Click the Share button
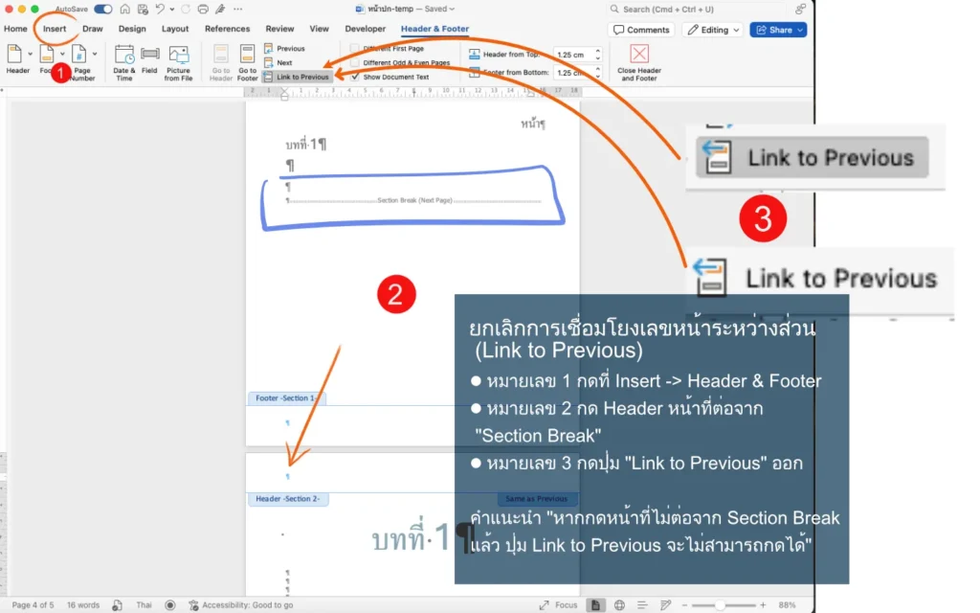 point(778,30)
